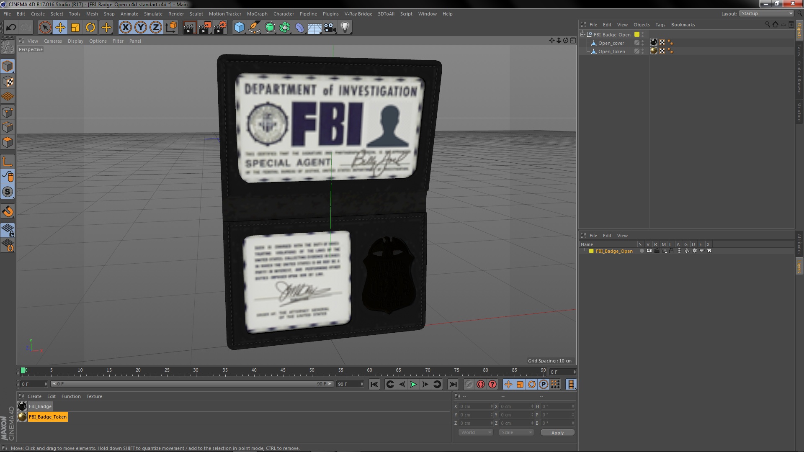Play the animation forward
This screenshot has width=804, height=452.
(413, 384)
